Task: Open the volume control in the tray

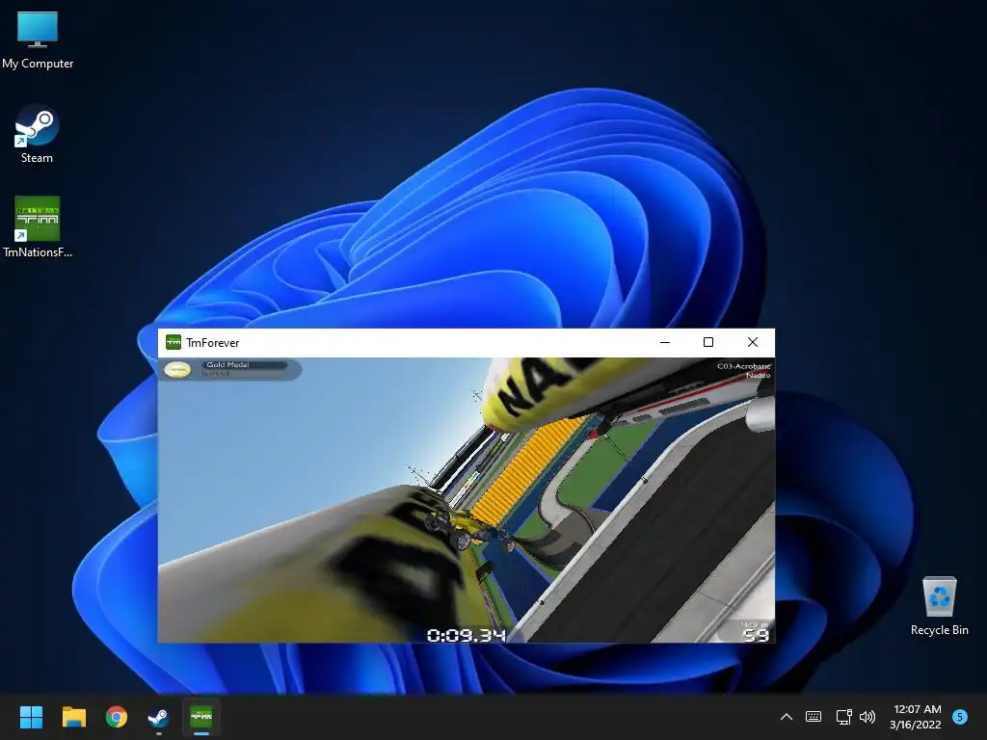Action: (868, 717)
